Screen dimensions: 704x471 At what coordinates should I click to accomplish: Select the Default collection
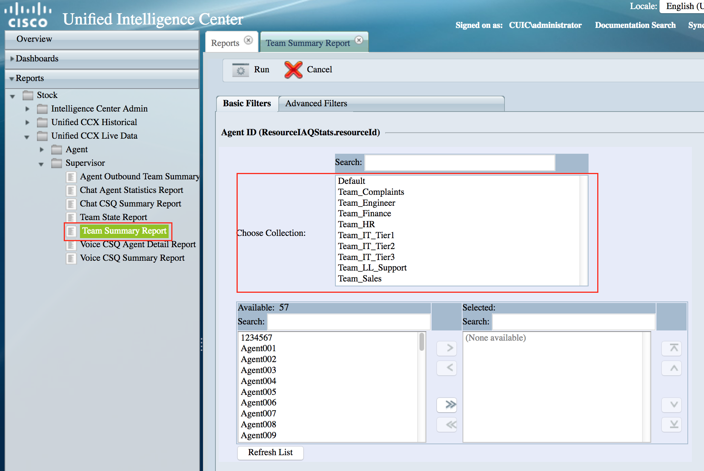point(352,181)
